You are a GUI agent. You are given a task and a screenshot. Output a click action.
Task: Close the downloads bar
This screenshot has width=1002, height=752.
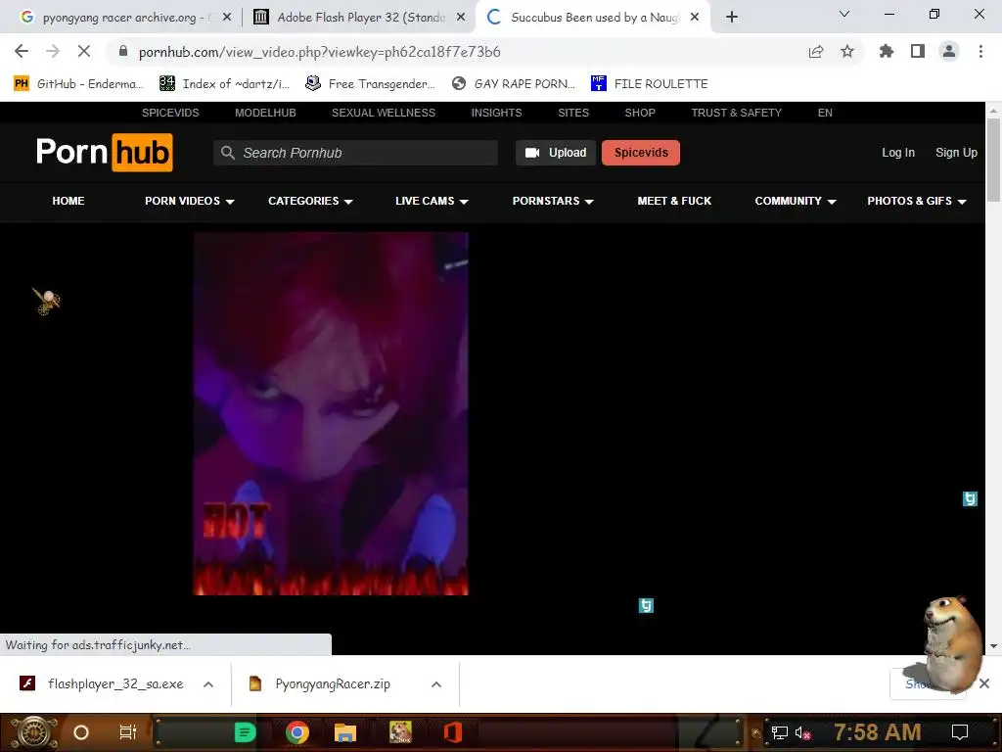pyautogui.click(x=984, y=683)
